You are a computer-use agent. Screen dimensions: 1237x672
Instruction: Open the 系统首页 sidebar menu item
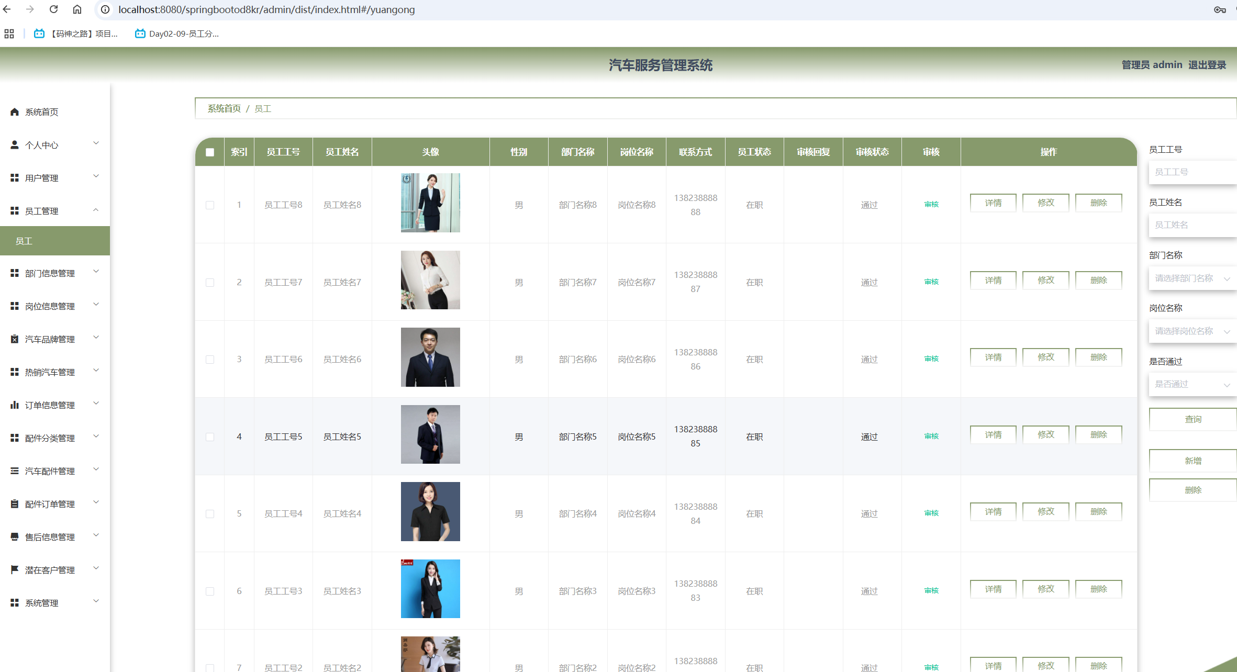click(x=55, y=111)
